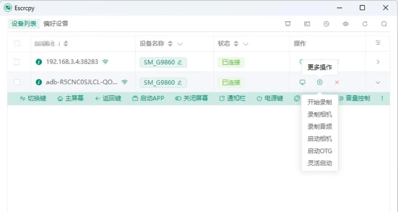This screenshot has height=212, width=398.
Task: Open the terminal icon in the top toolbar
Action: pos(307,24)
